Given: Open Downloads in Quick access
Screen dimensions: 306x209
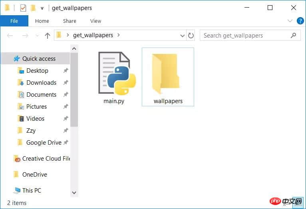Looking at the screenshot, I should pos(42,83).
